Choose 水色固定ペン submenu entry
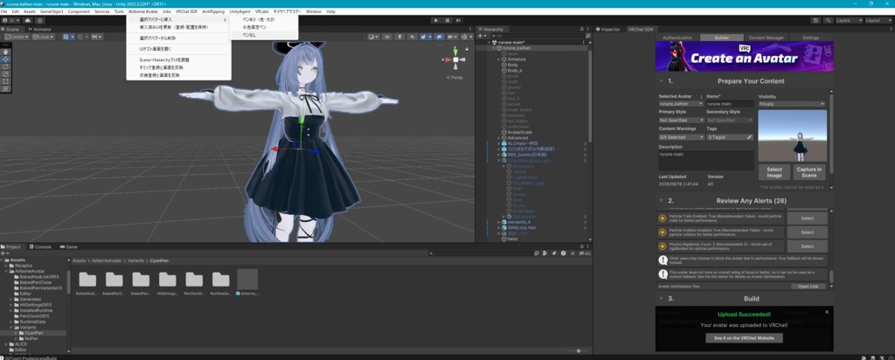The height and width of the screenshot is (360, 895). click(x=264, y=27)
